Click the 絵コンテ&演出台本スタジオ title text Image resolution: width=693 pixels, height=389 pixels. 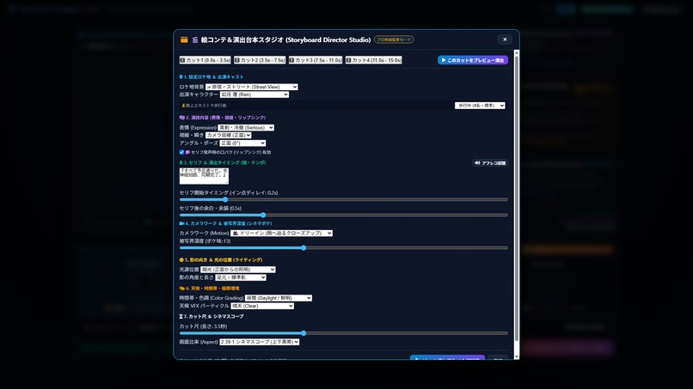point(285,40)
